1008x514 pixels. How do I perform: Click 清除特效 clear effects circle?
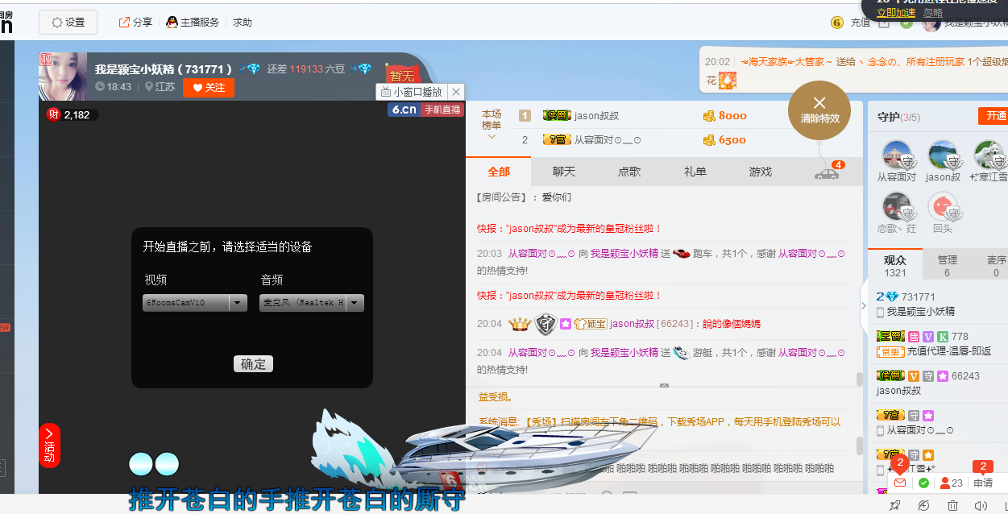tap(819, 110)
